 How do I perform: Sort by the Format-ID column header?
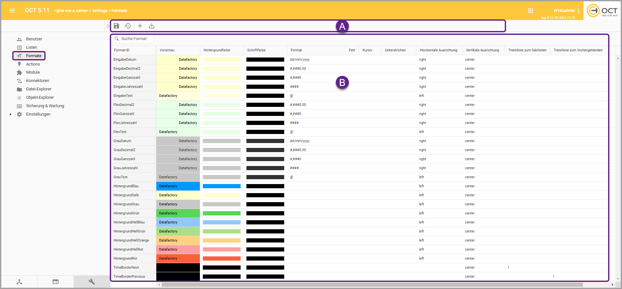tap(122, 50)
